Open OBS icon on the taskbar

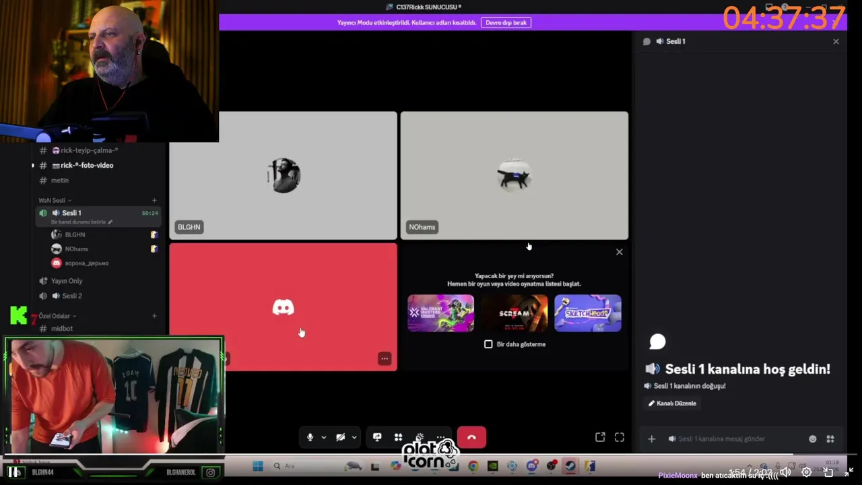(552, 465)
